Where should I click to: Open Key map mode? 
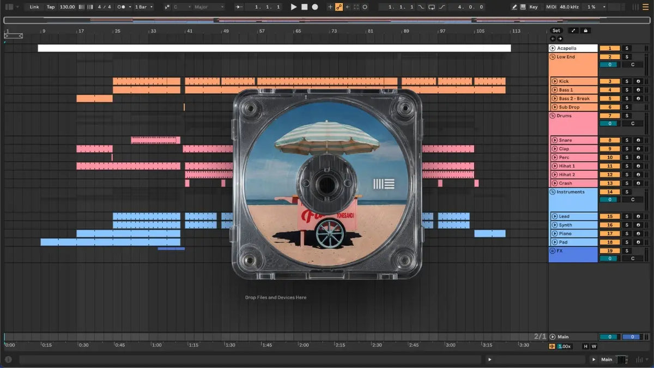(533, 7)
